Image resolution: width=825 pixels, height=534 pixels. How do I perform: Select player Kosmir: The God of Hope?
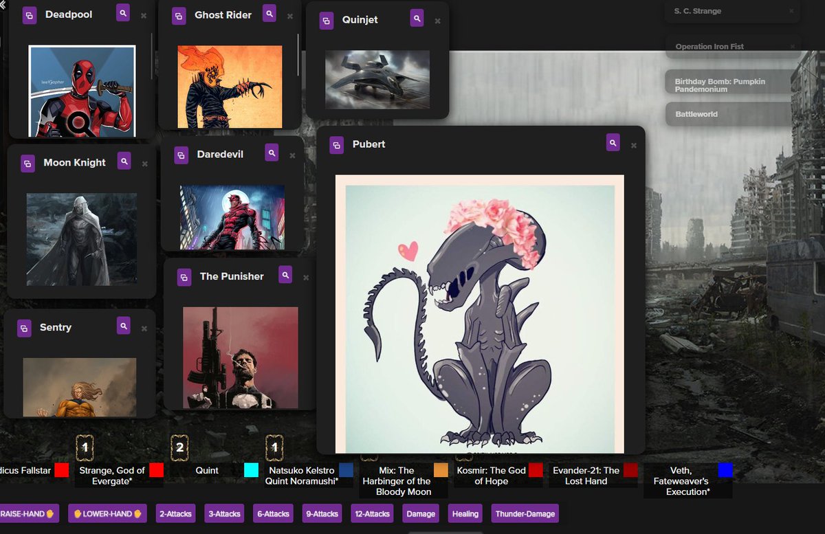tap(491, 476)
